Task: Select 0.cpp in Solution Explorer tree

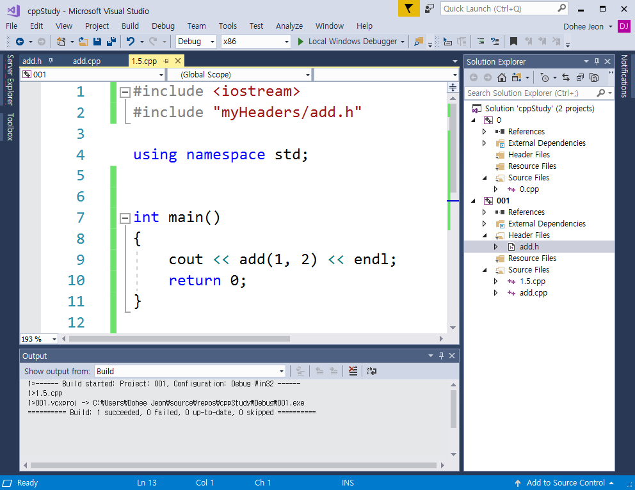Action: point(529,189)
